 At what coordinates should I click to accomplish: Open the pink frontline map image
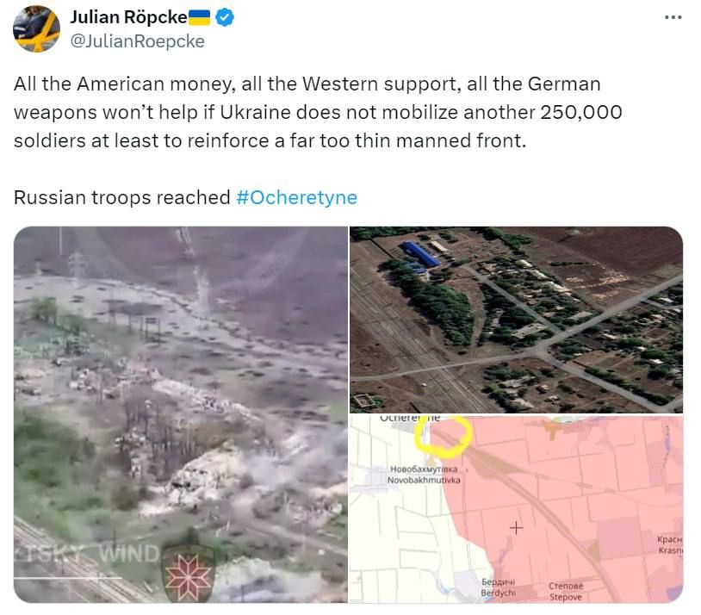coord(517,508)
